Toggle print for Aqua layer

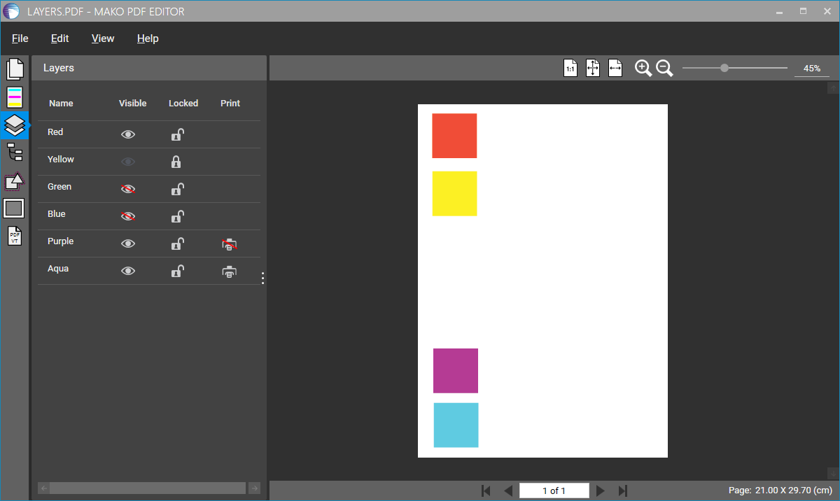[x=229, y=271]
